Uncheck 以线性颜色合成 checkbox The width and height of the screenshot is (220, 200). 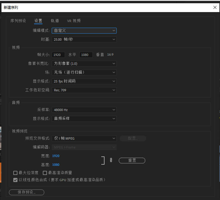15,180
